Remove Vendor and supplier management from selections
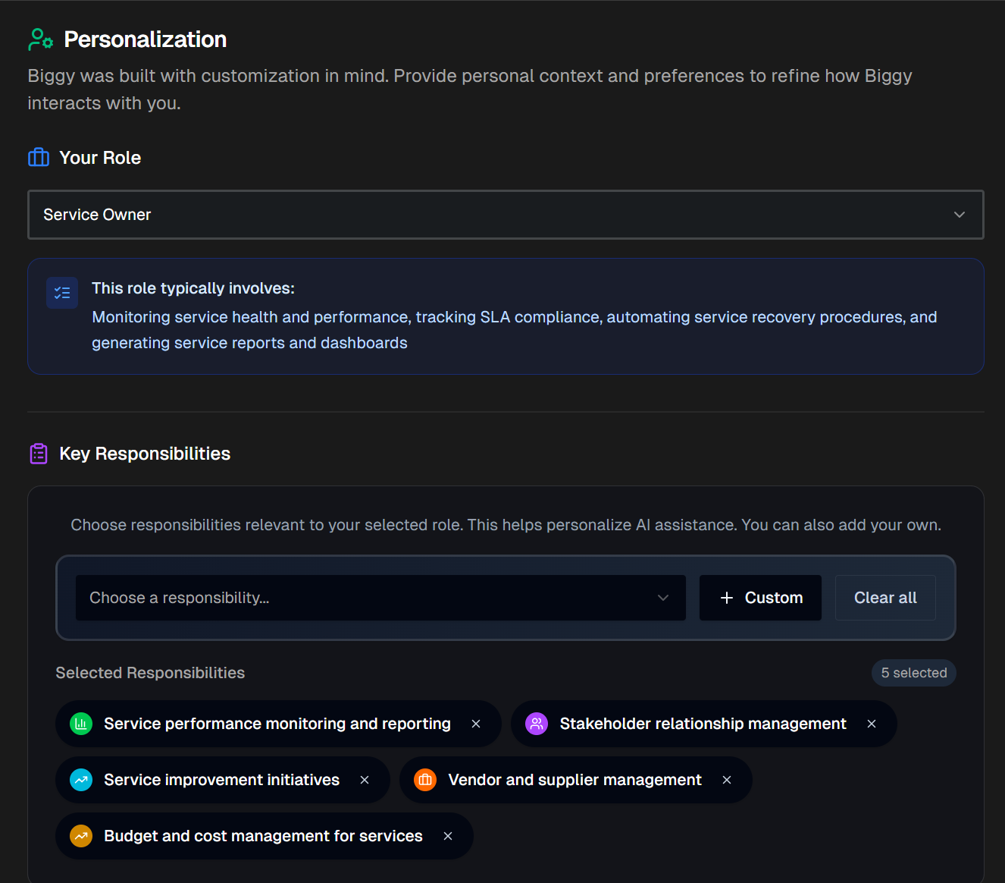 coord(726,779)
